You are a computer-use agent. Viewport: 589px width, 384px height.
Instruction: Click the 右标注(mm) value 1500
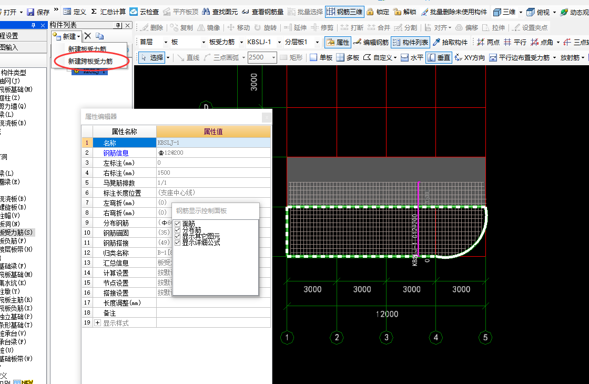pos(214,173)
